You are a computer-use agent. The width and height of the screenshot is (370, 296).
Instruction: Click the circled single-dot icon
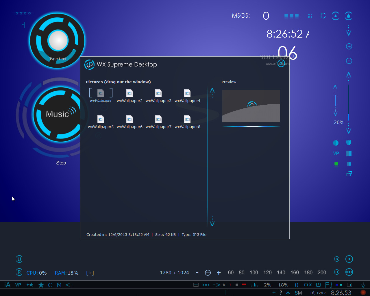[x=349, y=259]
